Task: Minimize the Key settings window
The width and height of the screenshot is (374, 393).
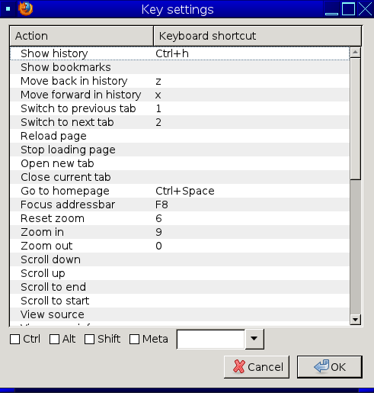Action: click(x=331, y=9)
